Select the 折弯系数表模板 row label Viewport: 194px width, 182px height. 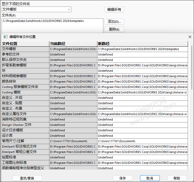pos(25,65)
